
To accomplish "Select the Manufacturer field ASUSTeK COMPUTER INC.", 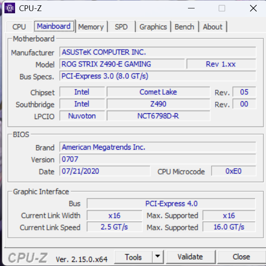I will tap(157, 52).
